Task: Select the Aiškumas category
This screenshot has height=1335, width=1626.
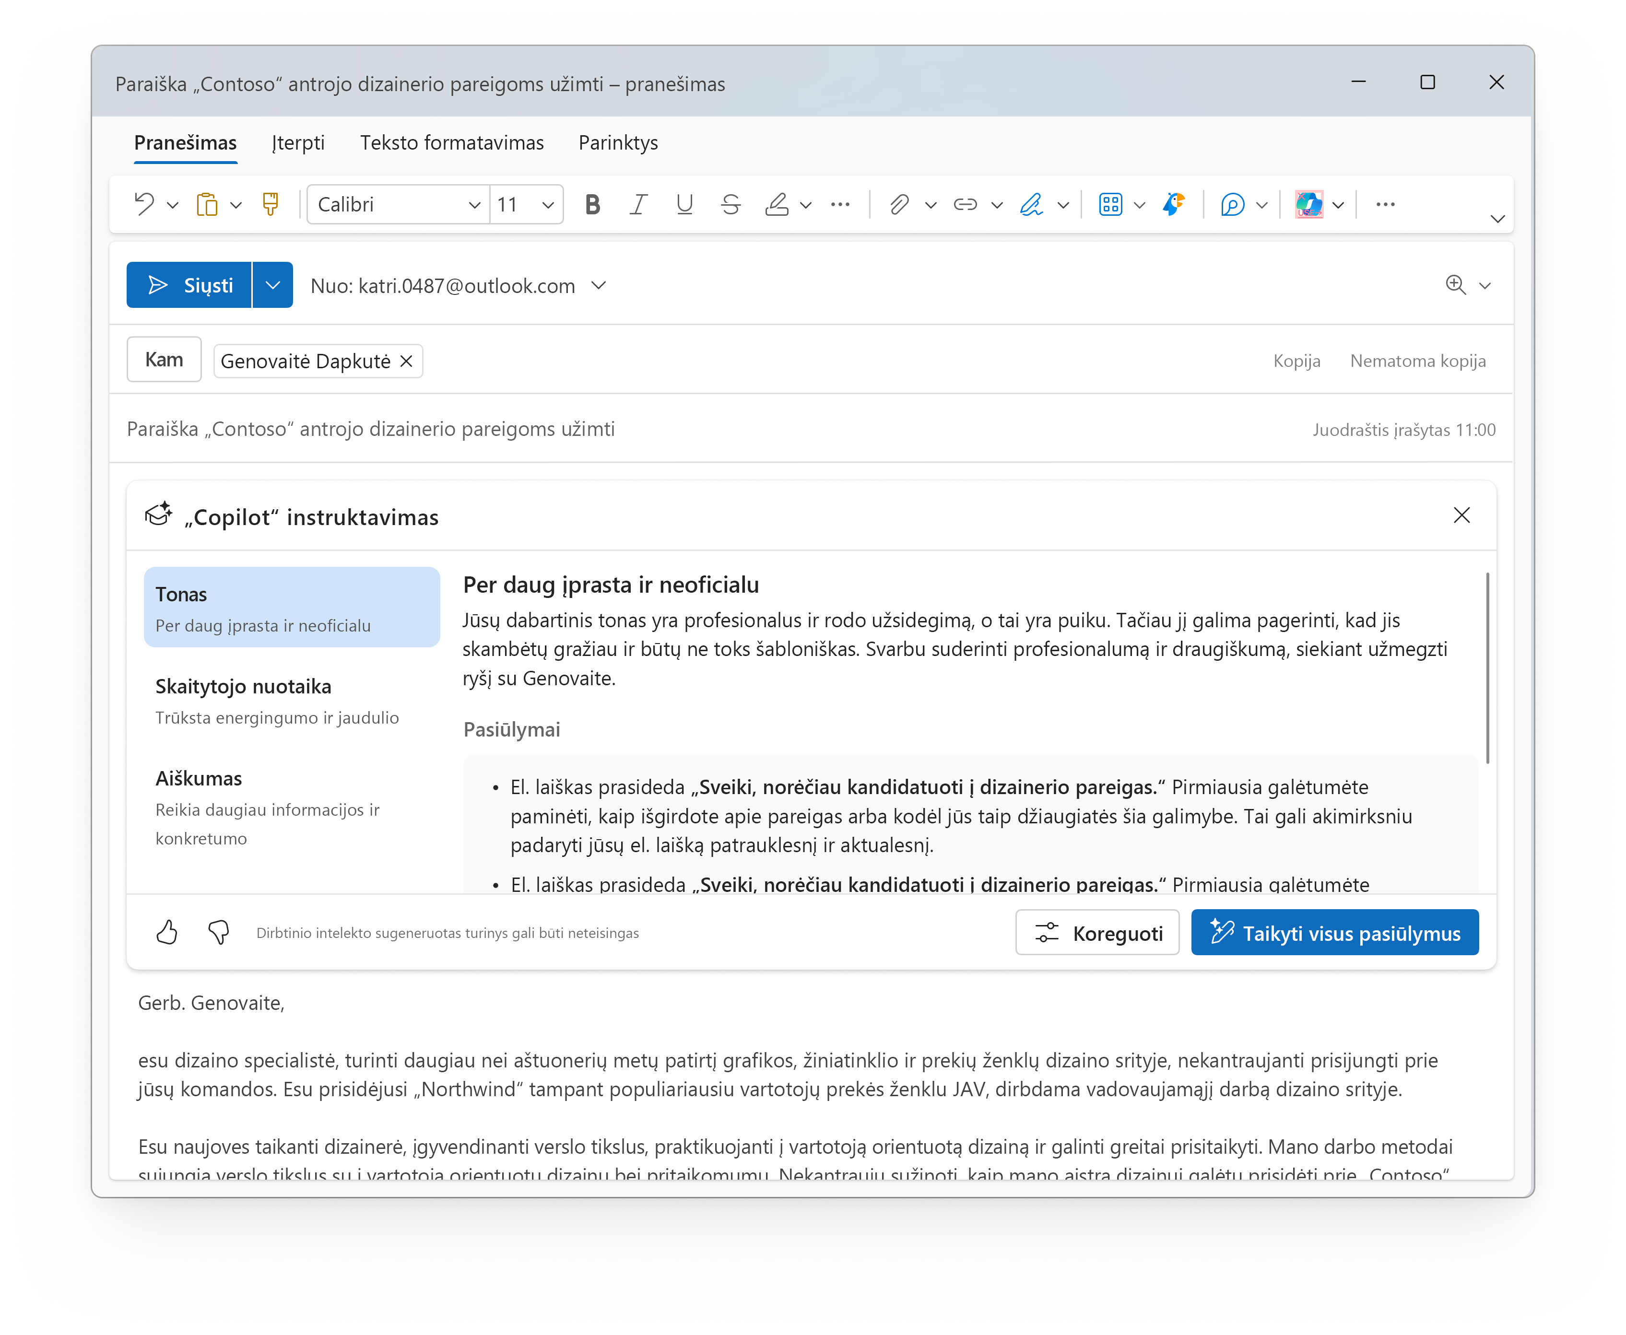Action: point(292,808)
